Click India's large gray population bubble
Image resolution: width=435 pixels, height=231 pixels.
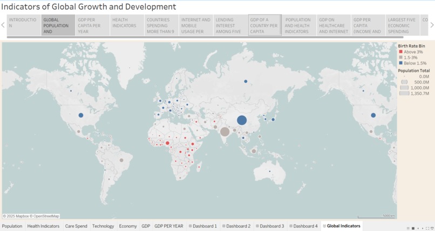(x=225, y=132)
